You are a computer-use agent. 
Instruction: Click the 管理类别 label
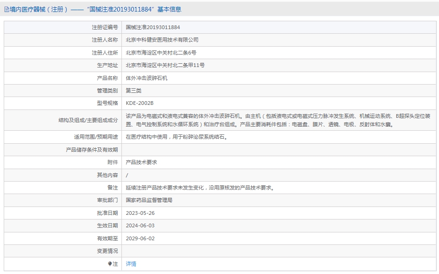pos(108,91)
